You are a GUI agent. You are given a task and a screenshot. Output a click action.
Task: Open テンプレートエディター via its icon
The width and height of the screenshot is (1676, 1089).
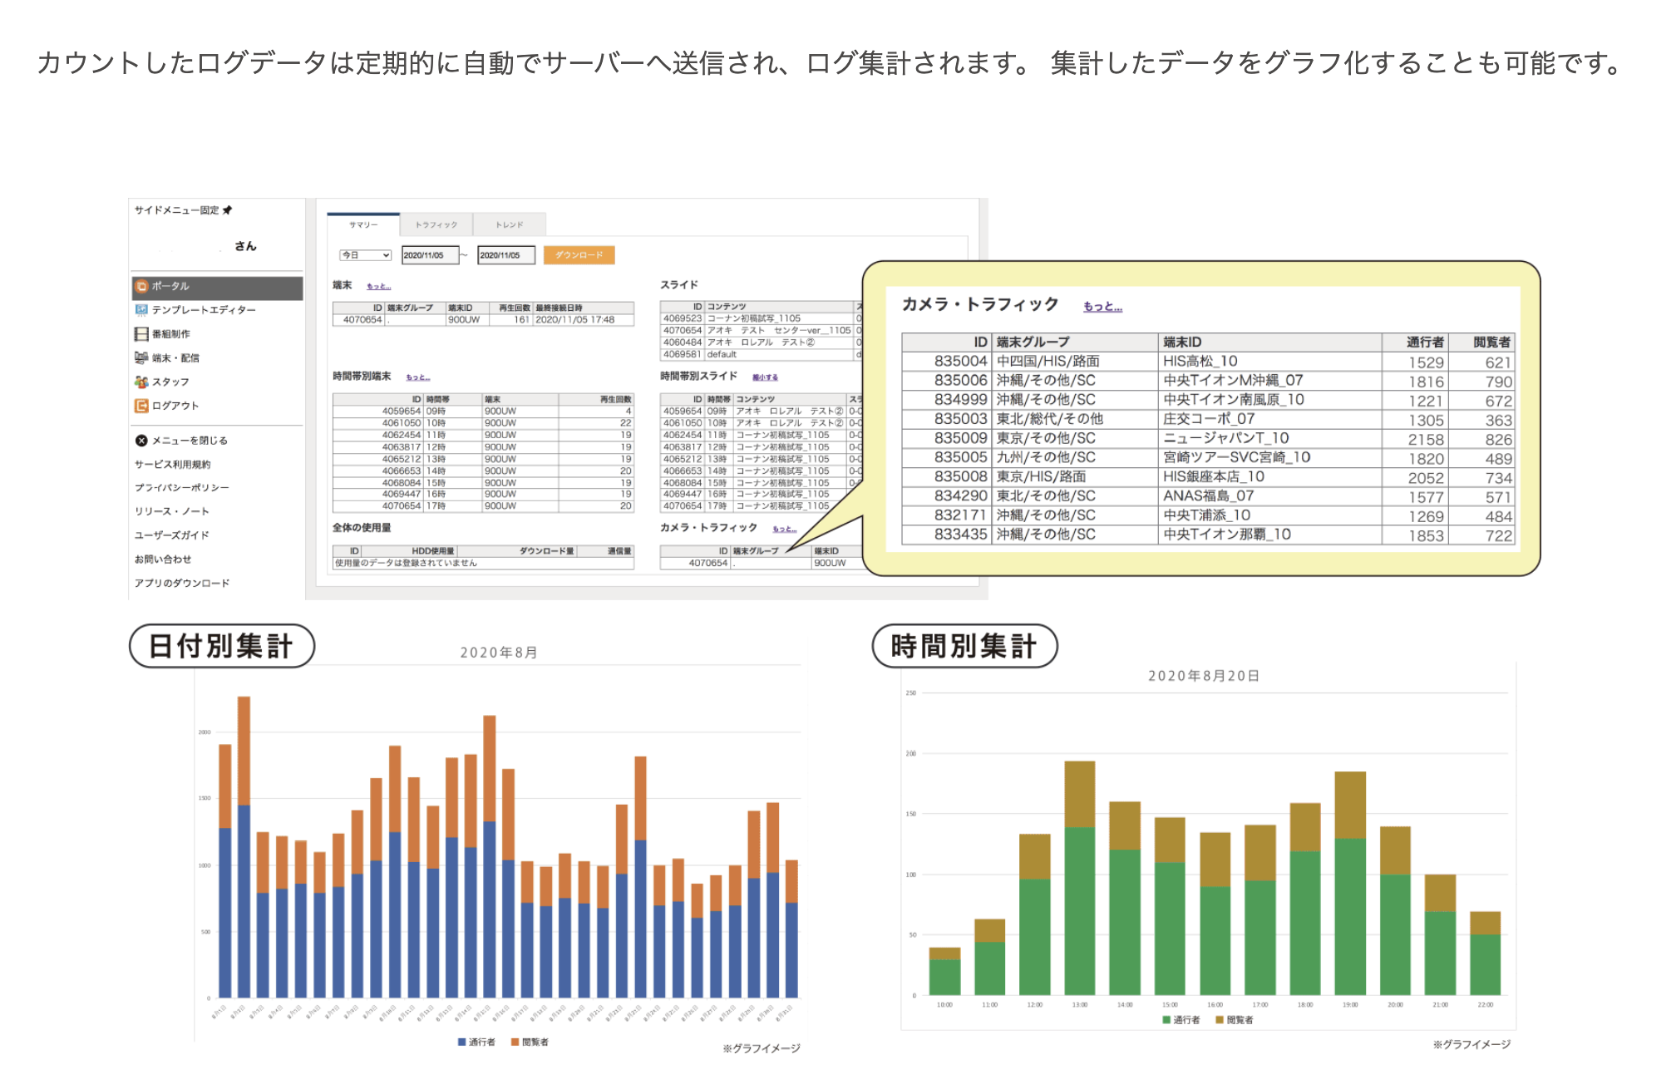point(141,310)
